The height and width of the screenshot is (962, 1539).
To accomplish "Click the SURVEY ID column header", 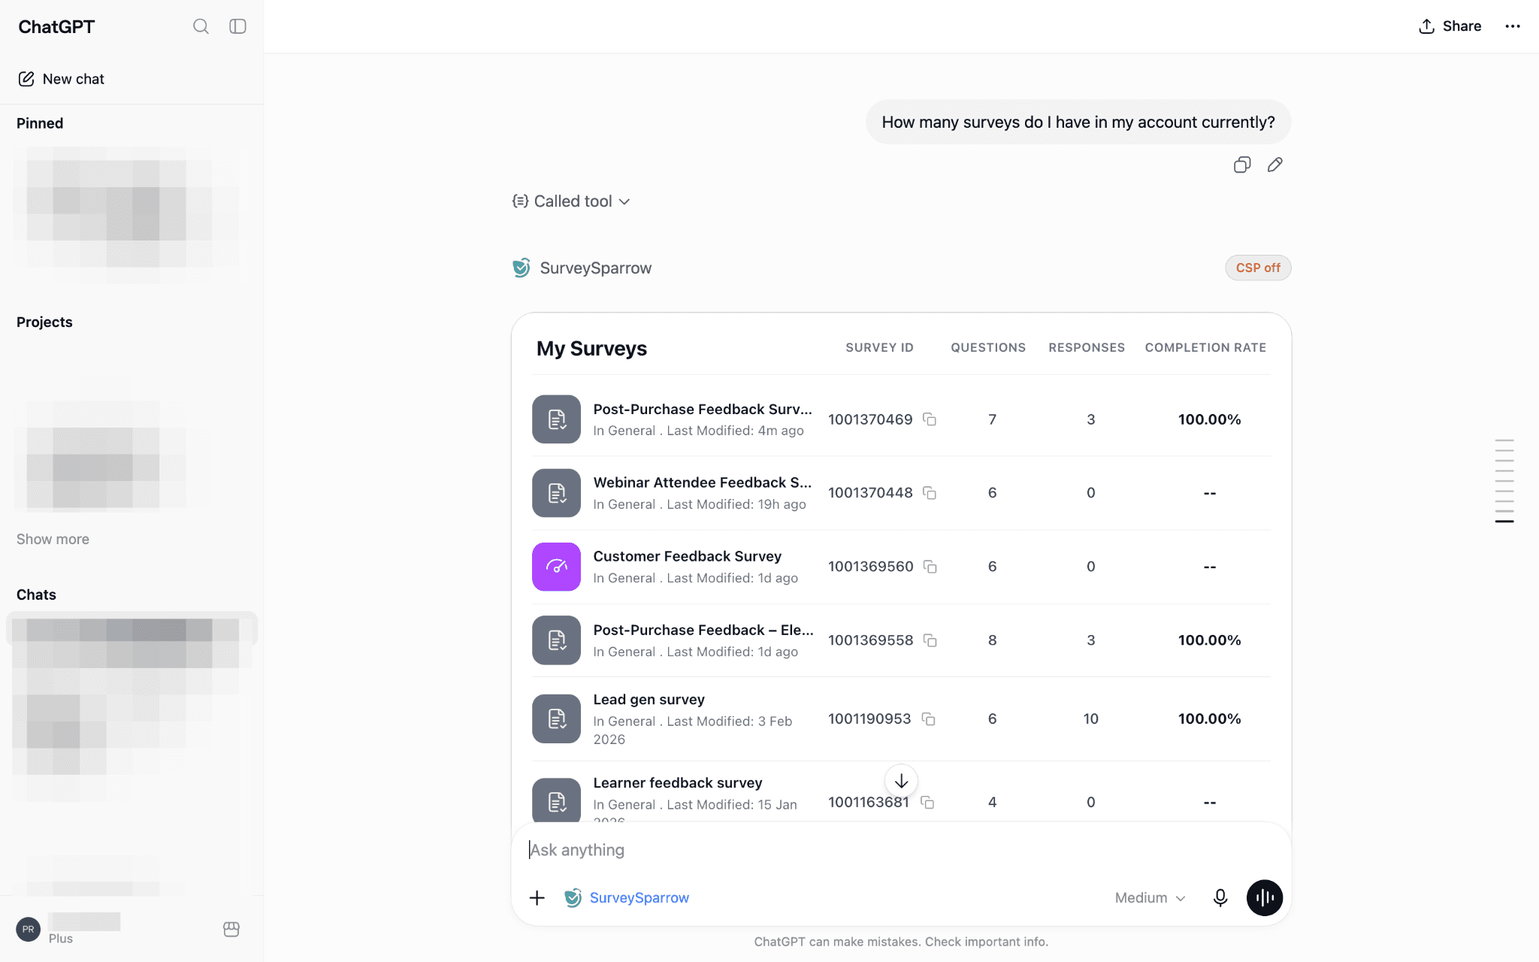I will tap(879, 347).
